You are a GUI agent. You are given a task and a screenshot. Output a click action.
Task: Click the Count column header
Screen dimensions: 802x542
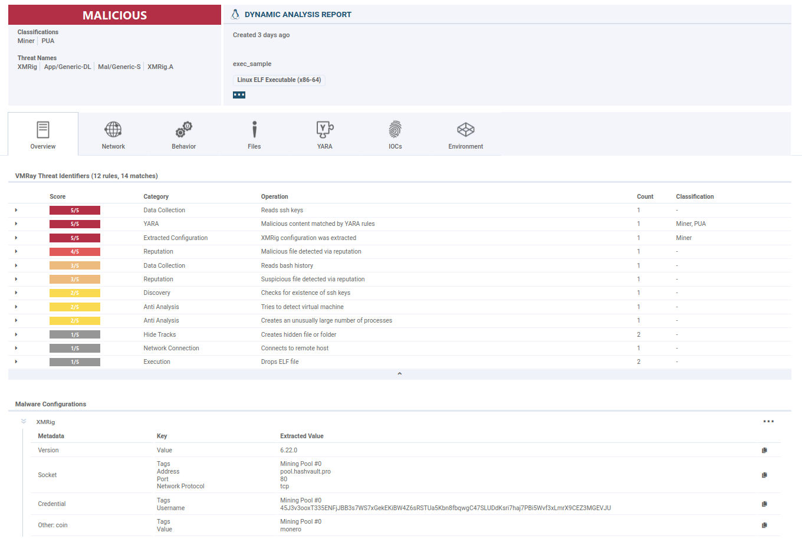click(x=645, y=196)
